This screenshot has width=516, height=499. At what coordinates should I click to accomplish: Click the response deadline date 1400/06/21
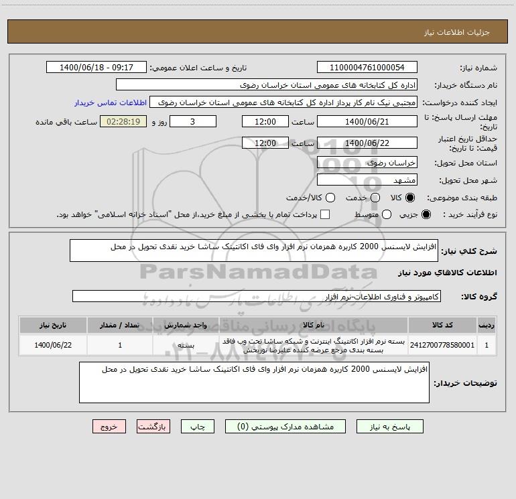point(367,122)
